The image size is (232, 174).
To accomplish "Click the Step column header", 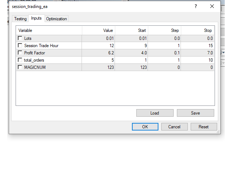I will 165,30.
